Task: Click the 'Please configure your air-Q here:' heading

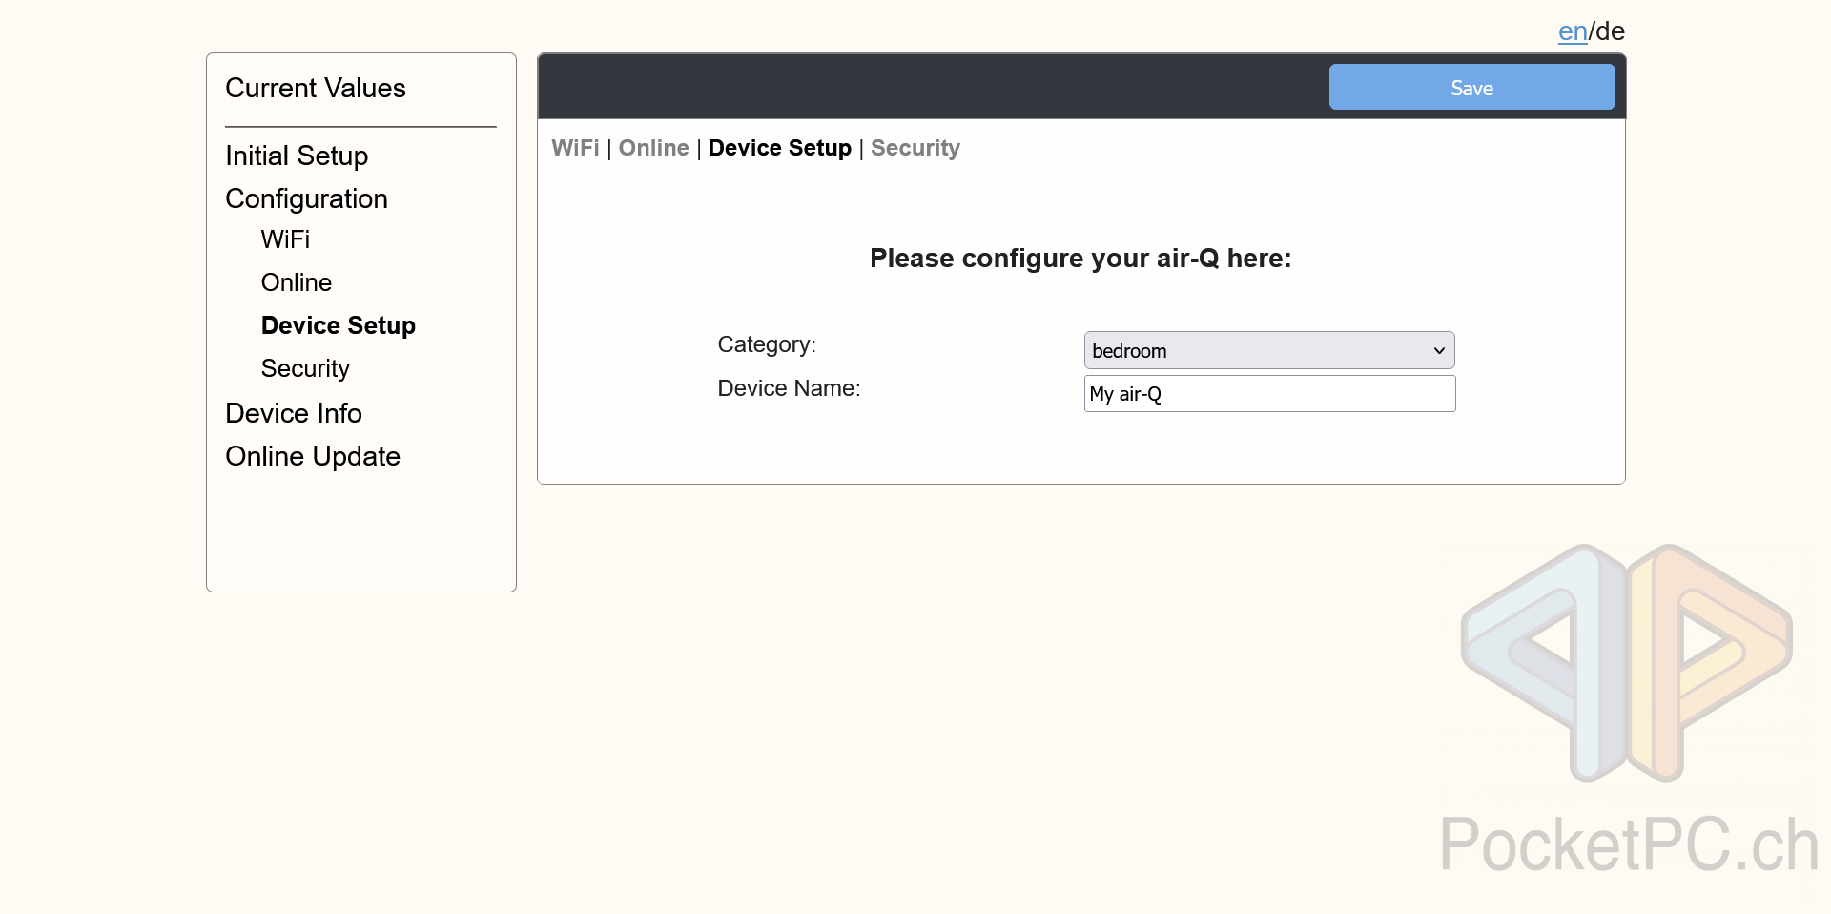Action: tap(1080, 259)
